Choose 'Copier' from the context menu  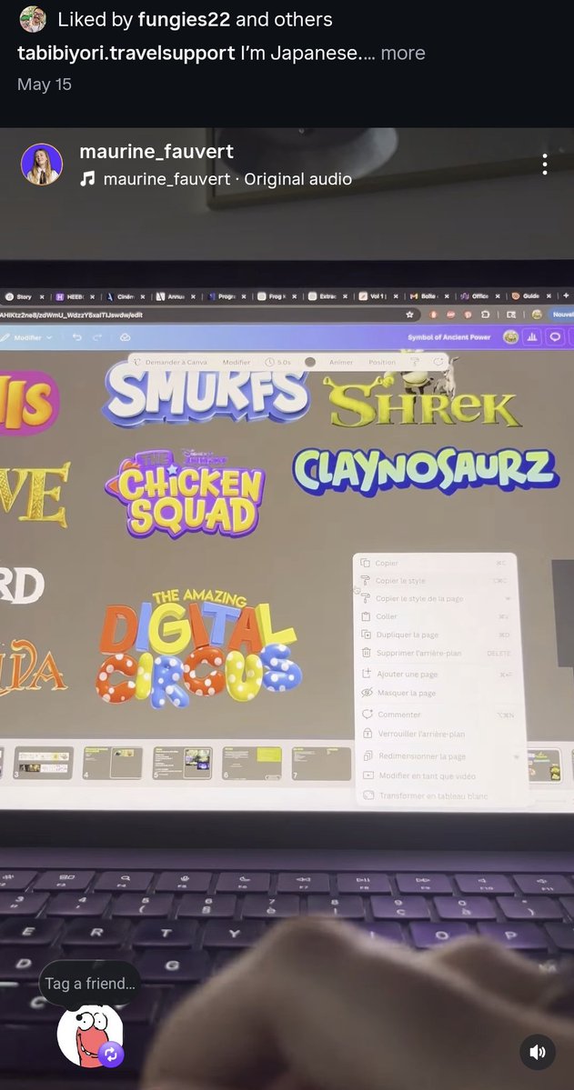coord(437,563)
